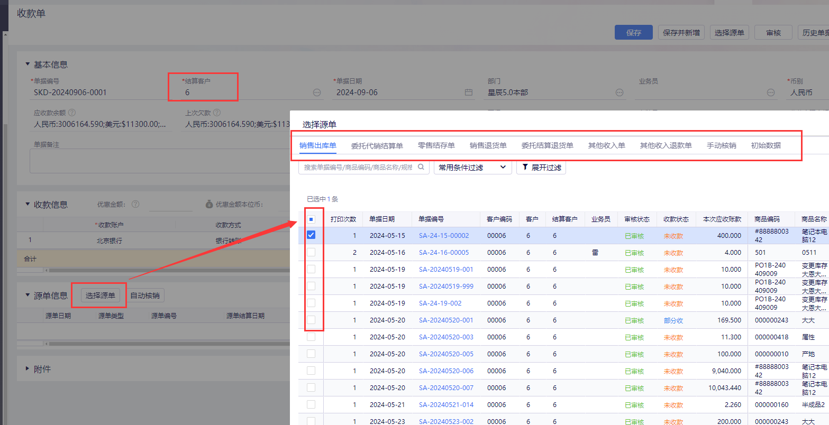Click 选择源单 button in 源单信息 section
This screenshot has height=425, width=829.
click(101, 295)
